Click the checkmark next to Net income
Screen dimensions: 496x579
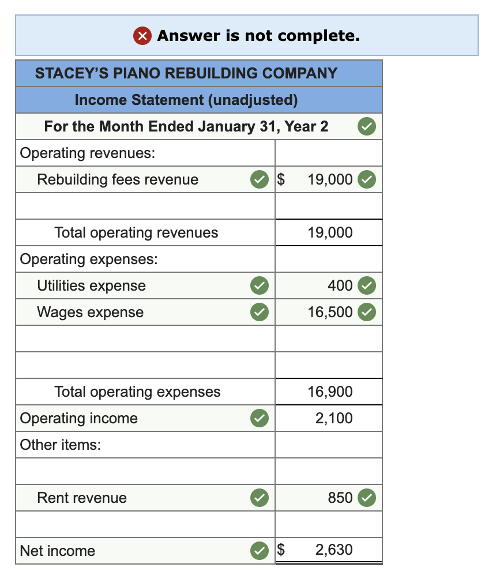click(x=259, y=551)
